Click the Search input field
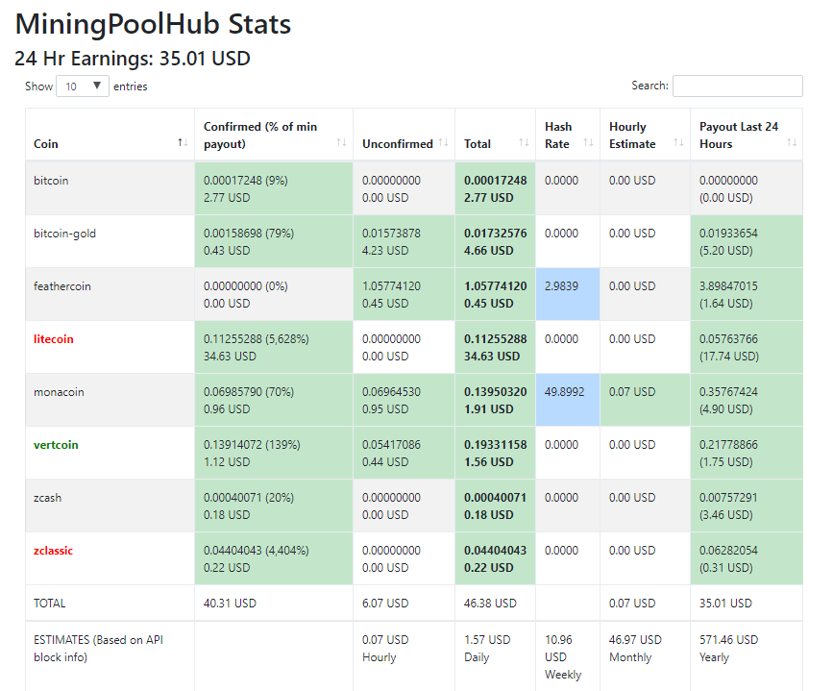 tap(737, 86)
